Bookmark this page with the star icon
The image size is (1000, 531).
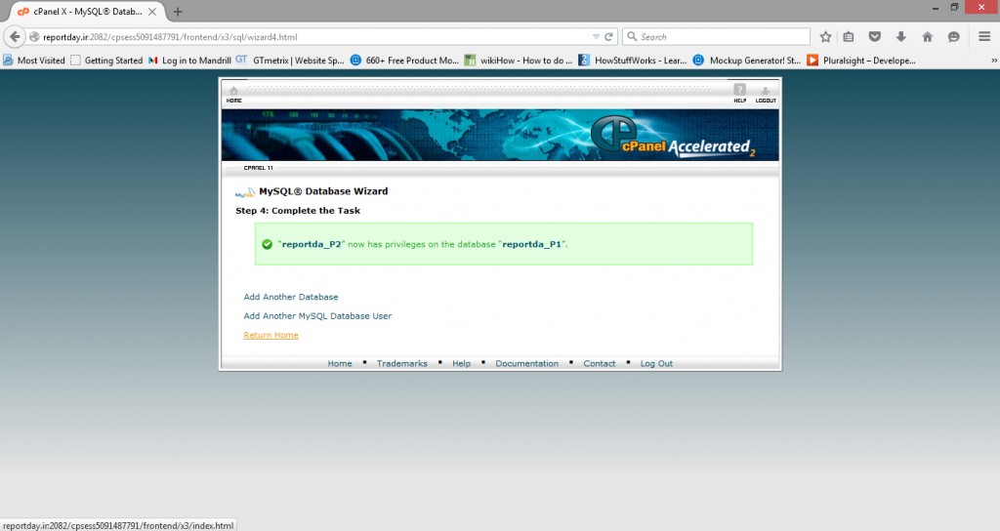pyautogui.click(x=825, y=36)
